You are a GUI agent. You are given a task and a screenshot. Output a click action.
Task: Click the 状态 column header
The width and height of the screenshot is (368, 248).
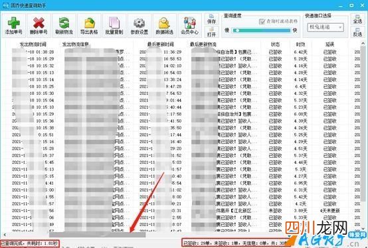275,44
